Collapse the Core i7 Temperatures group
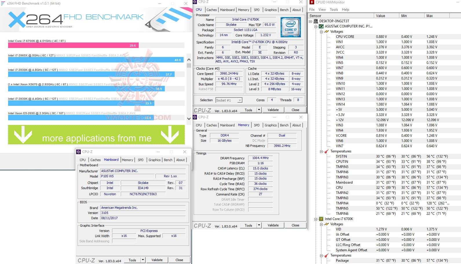This screenshot has height=264, width=461. coord(321,255)
